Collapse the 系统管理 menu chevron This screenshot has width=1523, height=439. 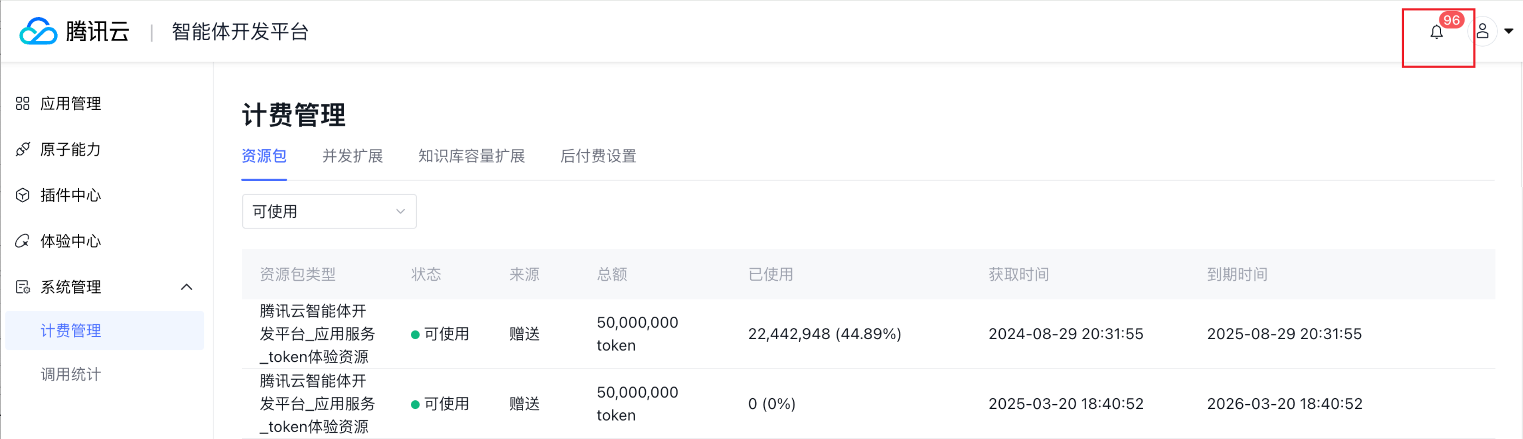(186, 287)
